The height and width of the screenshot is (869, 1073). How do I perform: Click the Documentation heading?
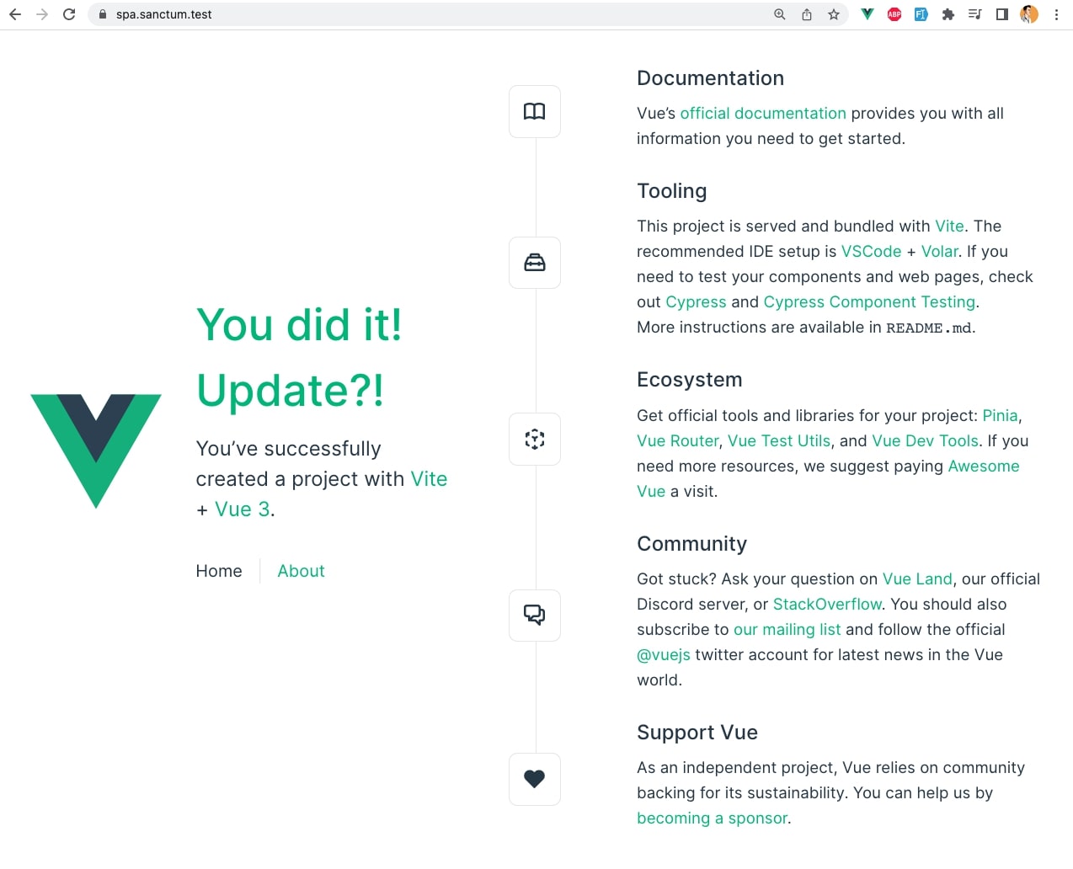[x=711, y=78]
